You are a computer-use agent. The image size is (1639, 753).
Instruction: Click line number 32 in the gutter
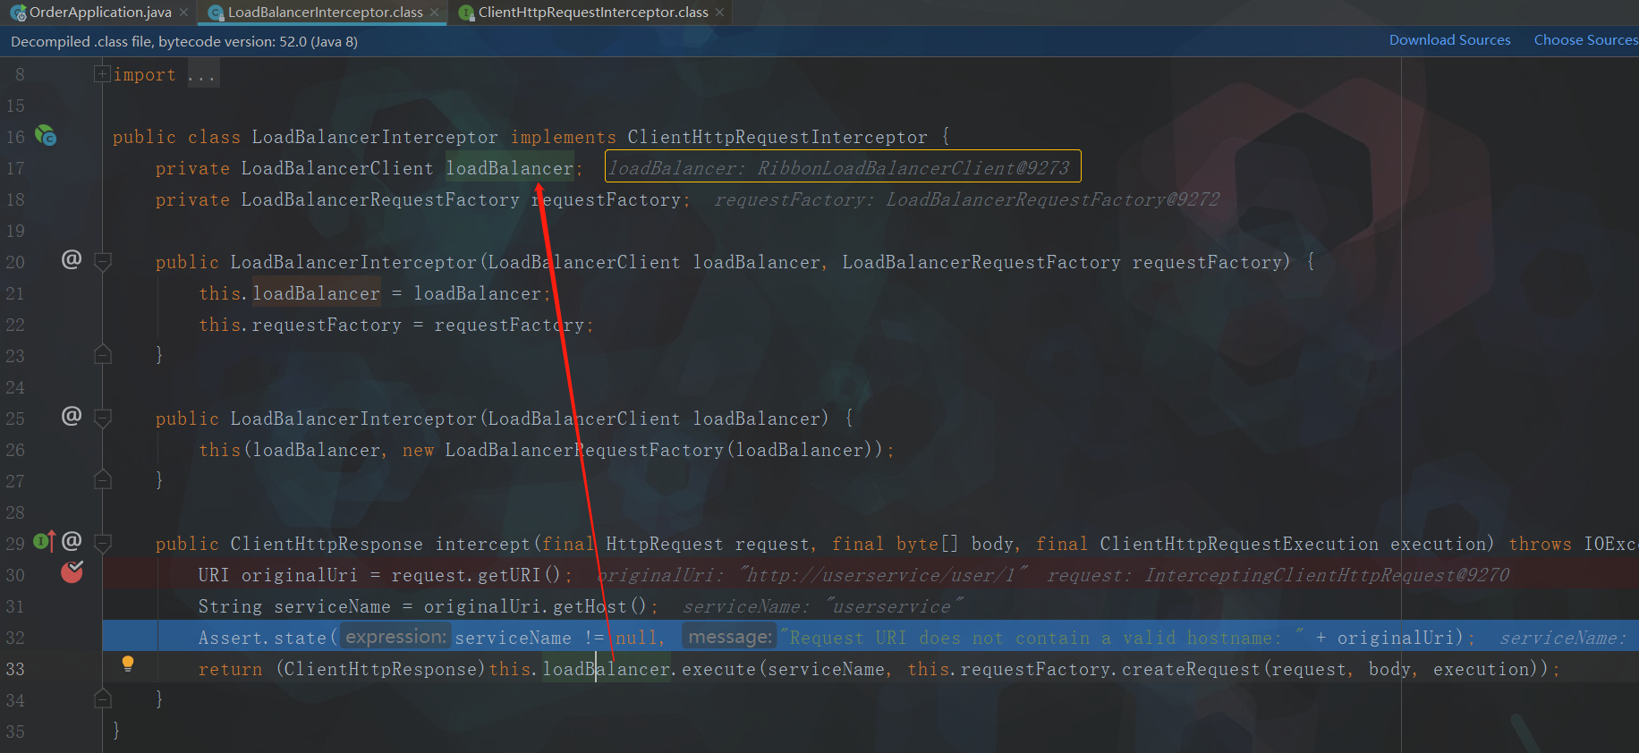(x=16, y=638)
